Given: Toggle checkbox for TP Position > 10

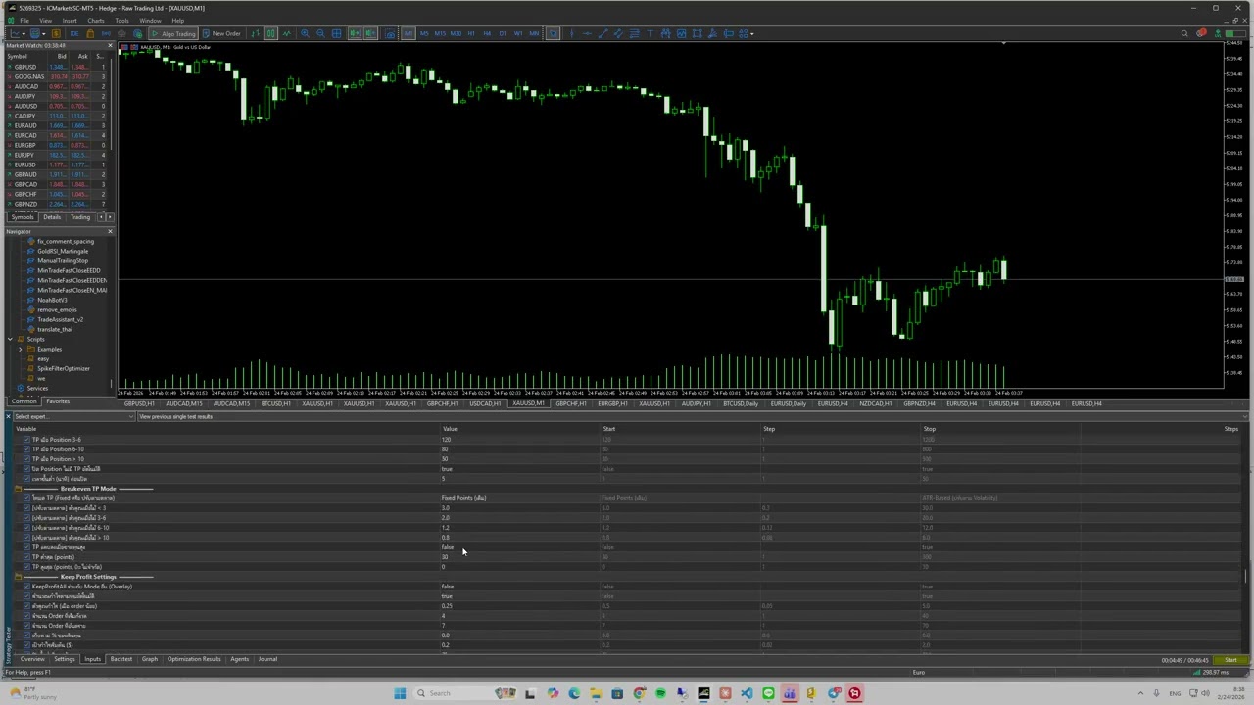Looking at the screenshot, I should click(26, 459).
